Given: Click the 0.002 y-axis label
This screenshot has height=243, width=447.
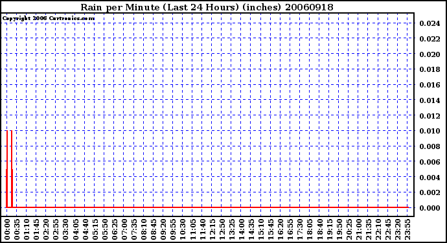Looking at the screenshot, I should coord(430,192).
